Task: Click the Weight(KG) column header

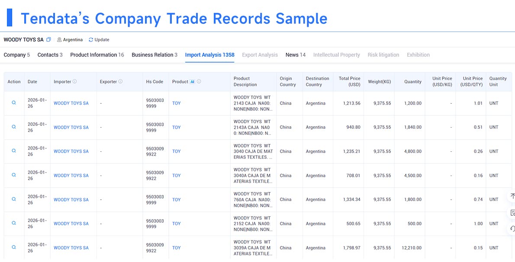Action: [x=380, y=82]
